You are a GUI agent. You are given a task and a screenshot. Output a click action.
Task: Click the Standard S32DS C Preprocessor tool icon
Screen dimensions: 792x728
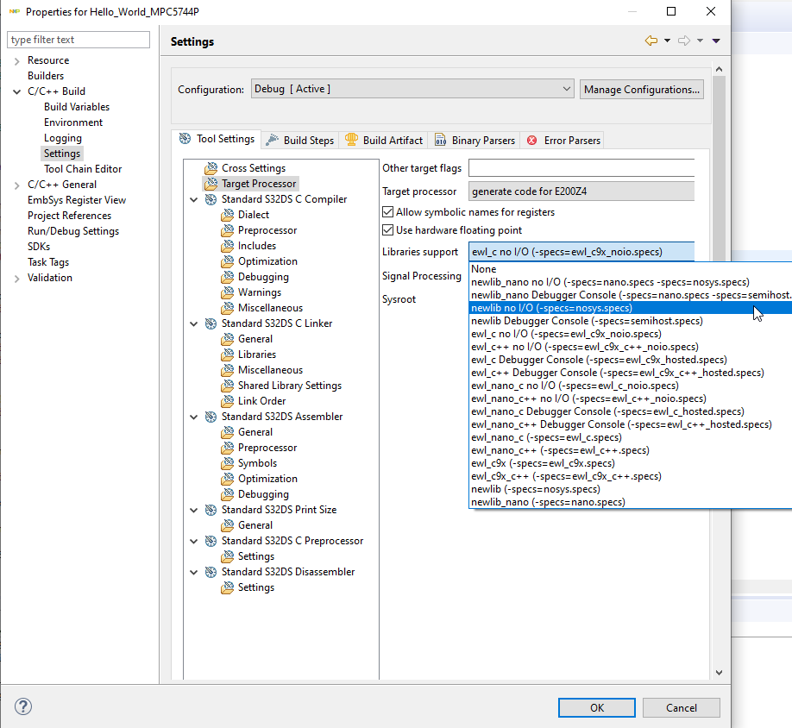click(211, 541)
